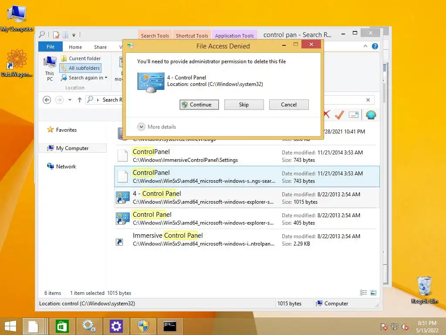Screen dimensions: 446x335
Task: Click Continue to grant administrator permission
Action: 199,105
